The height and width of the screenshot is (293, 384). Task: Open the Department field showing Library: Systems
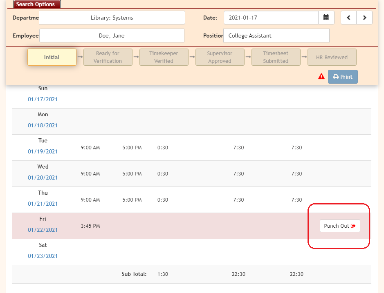point(112,18)
